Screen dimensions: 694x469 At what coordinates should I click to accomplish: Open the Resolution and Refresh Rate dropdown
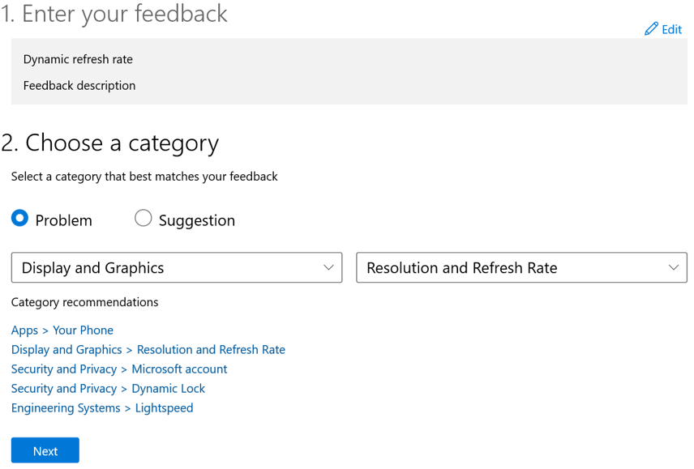coord(519,267)
